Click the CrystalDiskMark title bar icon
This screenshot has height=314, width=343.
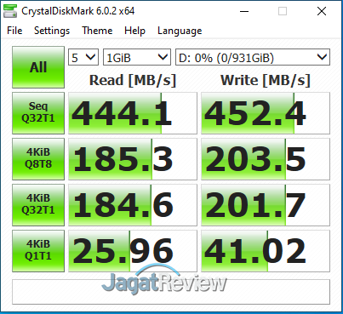click(x=10, y=11)
